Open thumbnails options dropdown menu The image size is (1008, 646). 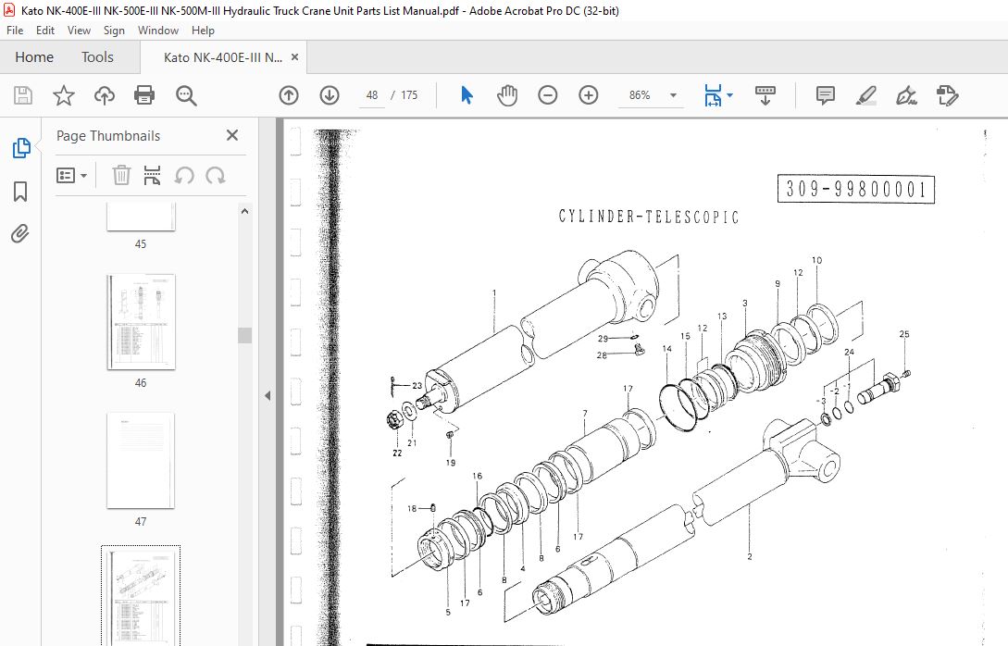[x=72, y=175]
